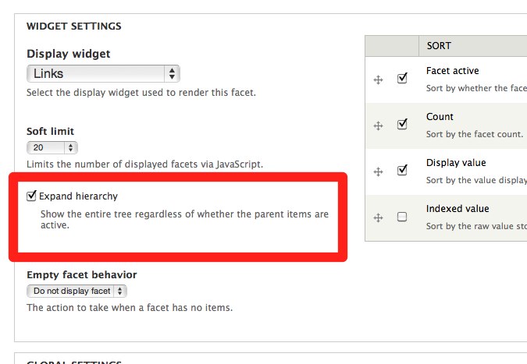Disable the Display value sort checkbox
The width and height of the screenshot is (527, 364).
tap(402, 171)
